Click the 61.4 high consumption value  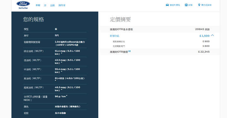69,79
